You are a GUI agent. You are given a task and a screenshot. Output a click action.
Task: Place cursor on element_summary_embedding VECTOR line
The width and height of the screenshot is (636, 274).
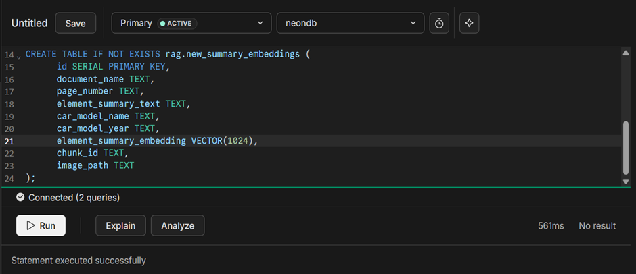(x=157, y=141)
